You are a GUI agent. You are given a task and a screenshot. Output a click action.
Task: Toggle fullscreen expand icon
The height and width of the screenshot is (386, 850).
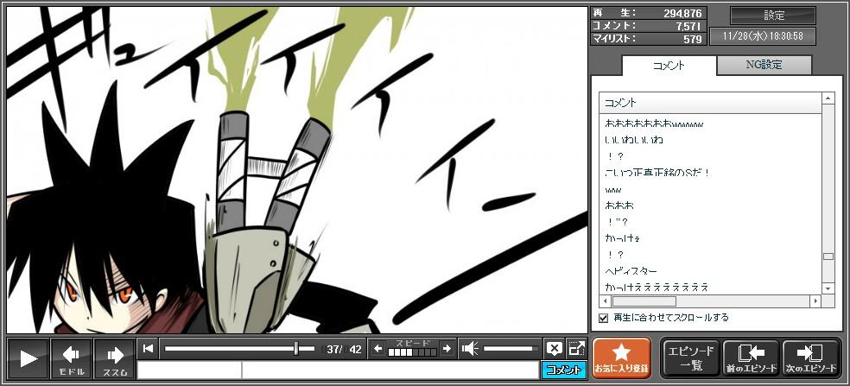pyautogui.click(x=576, y=349)
